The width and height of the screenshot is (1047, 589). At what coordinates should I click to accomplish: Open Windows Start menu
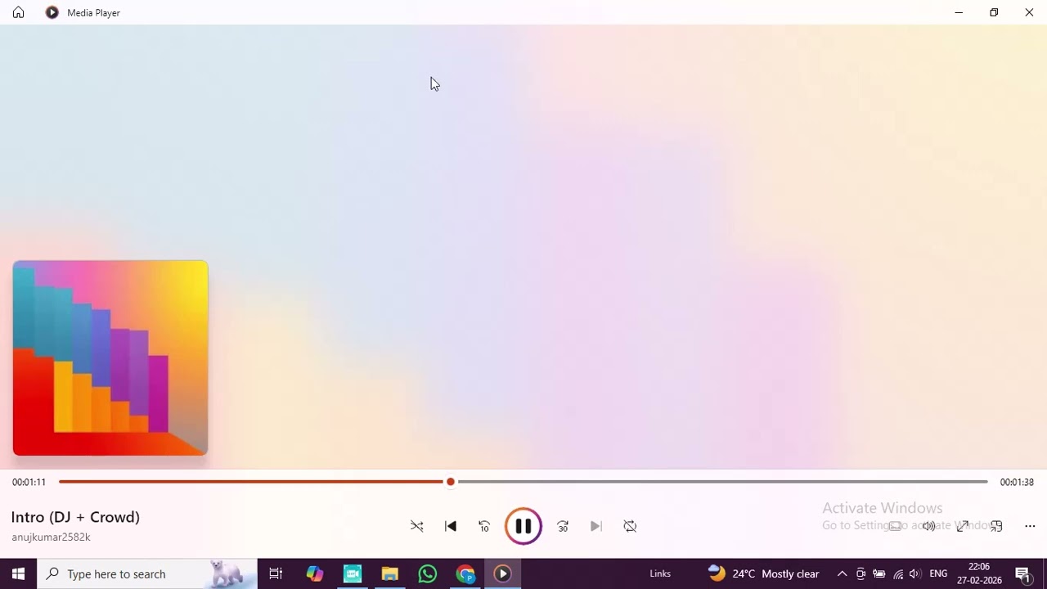tap(18, 573)
